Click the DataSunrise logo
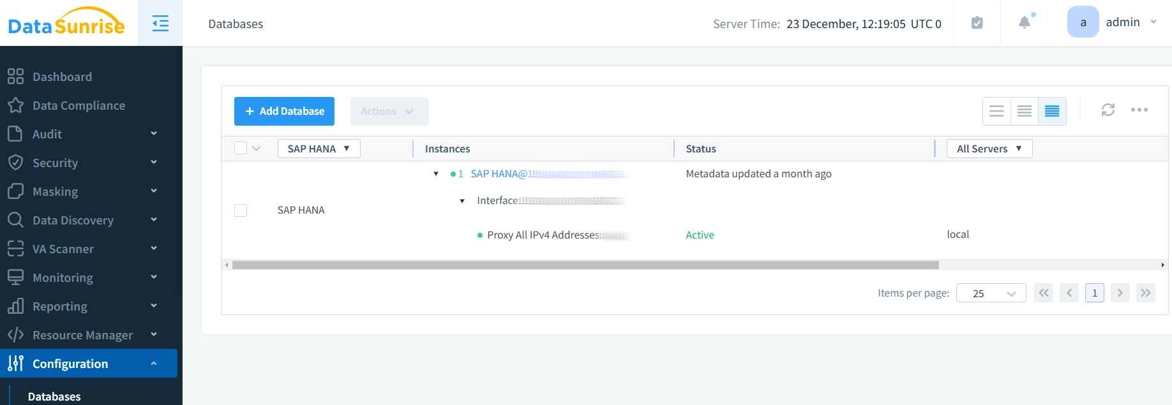 66,22
